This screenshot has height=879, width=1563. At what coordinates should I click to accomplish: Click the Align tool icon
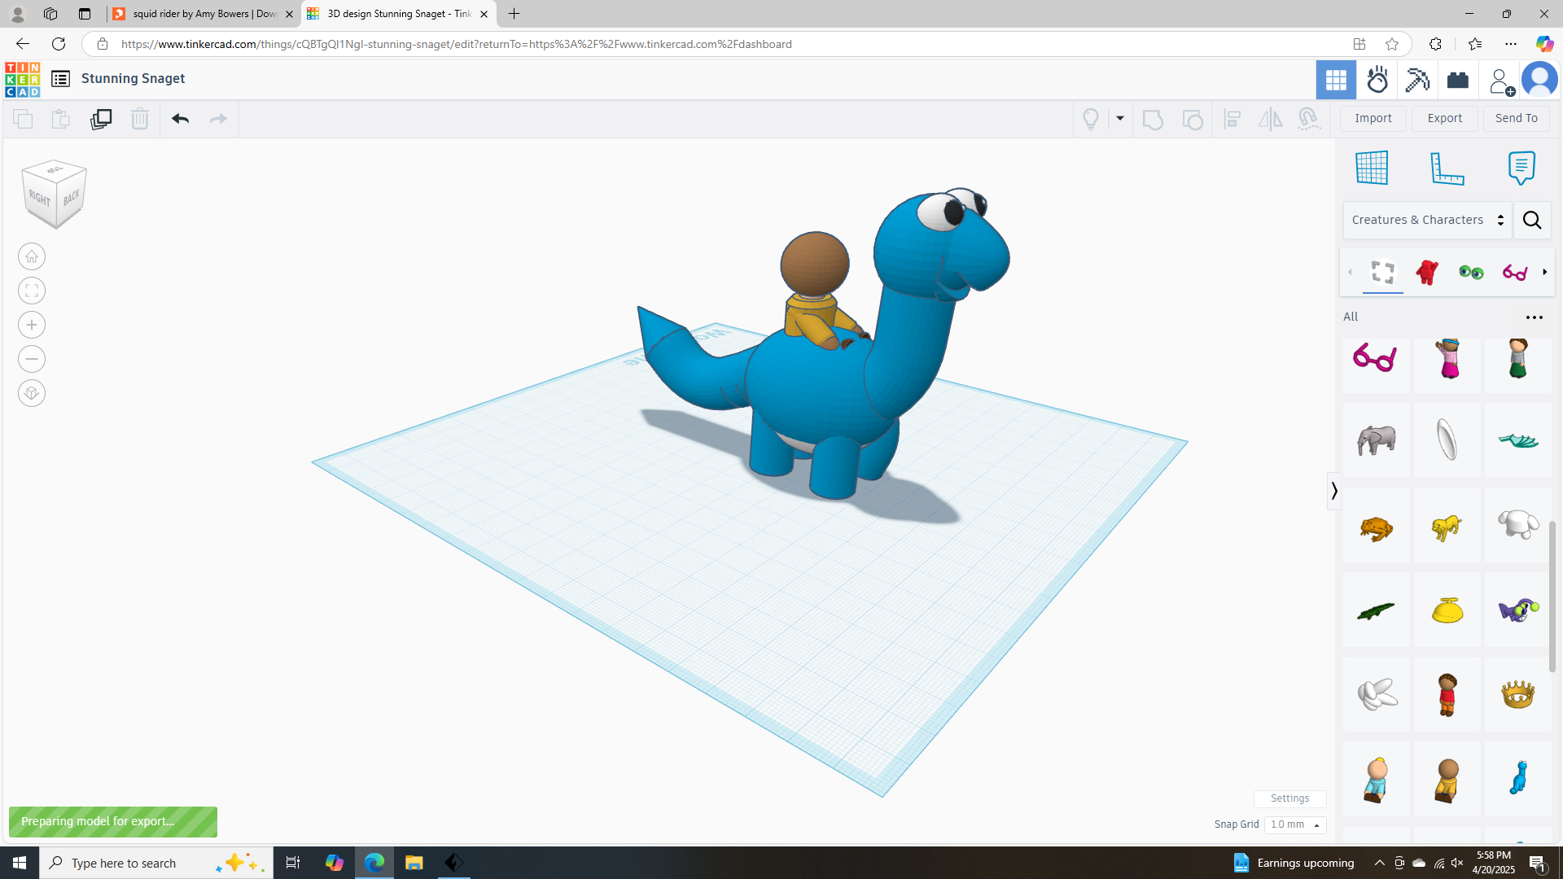point(1232,120)
